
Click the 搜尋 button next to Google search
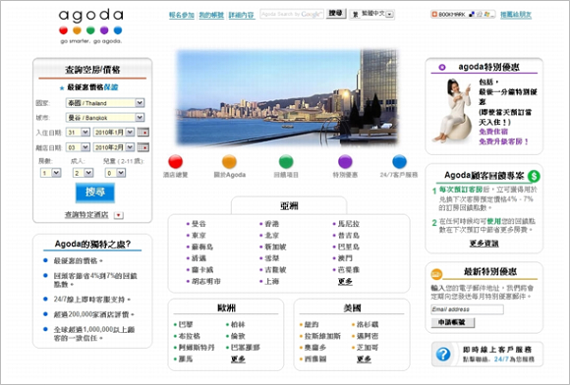pyautogui.click(x=335, y=13)
